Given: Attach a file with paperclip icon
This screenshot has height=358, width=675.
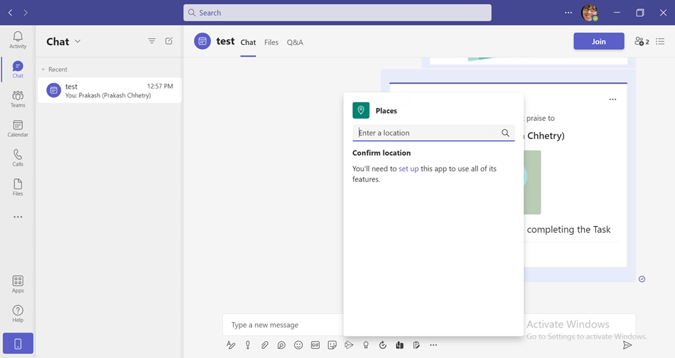Looking at the screenshot, I should point(264,345).
